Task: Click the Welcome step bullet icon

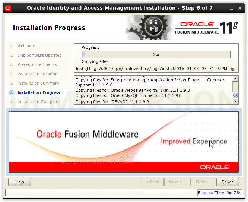Action: click(12, 46)
